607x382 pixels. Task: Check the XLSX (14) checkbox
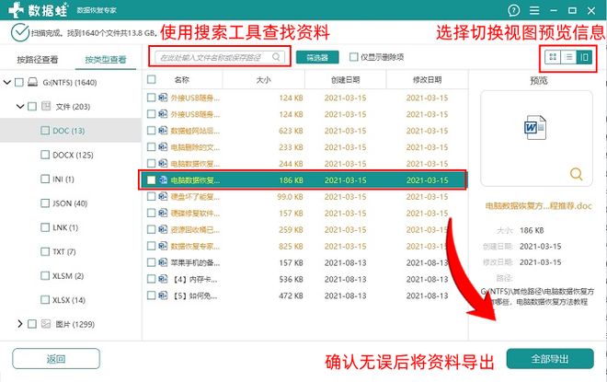click(x=45, y=299)
